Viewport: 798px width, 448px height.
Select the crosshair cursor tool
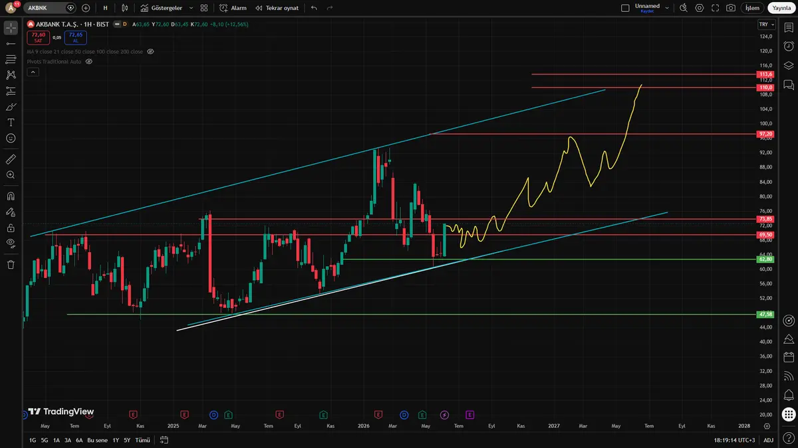(10, 28)
